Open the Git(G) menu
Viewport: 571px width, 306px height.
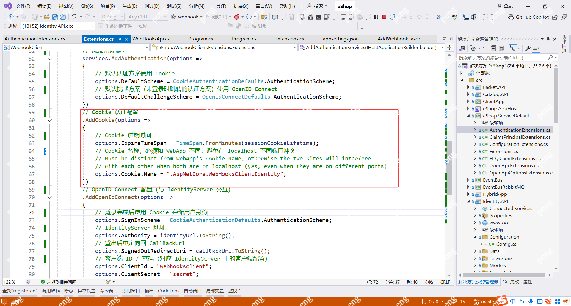[x=87, y=6]
